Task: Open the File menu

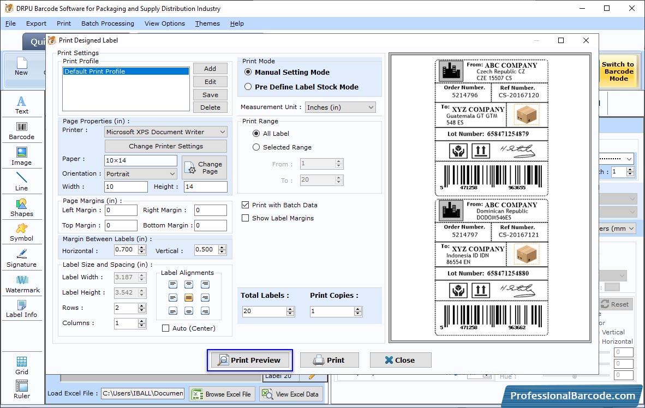Action: pos(11,23)
